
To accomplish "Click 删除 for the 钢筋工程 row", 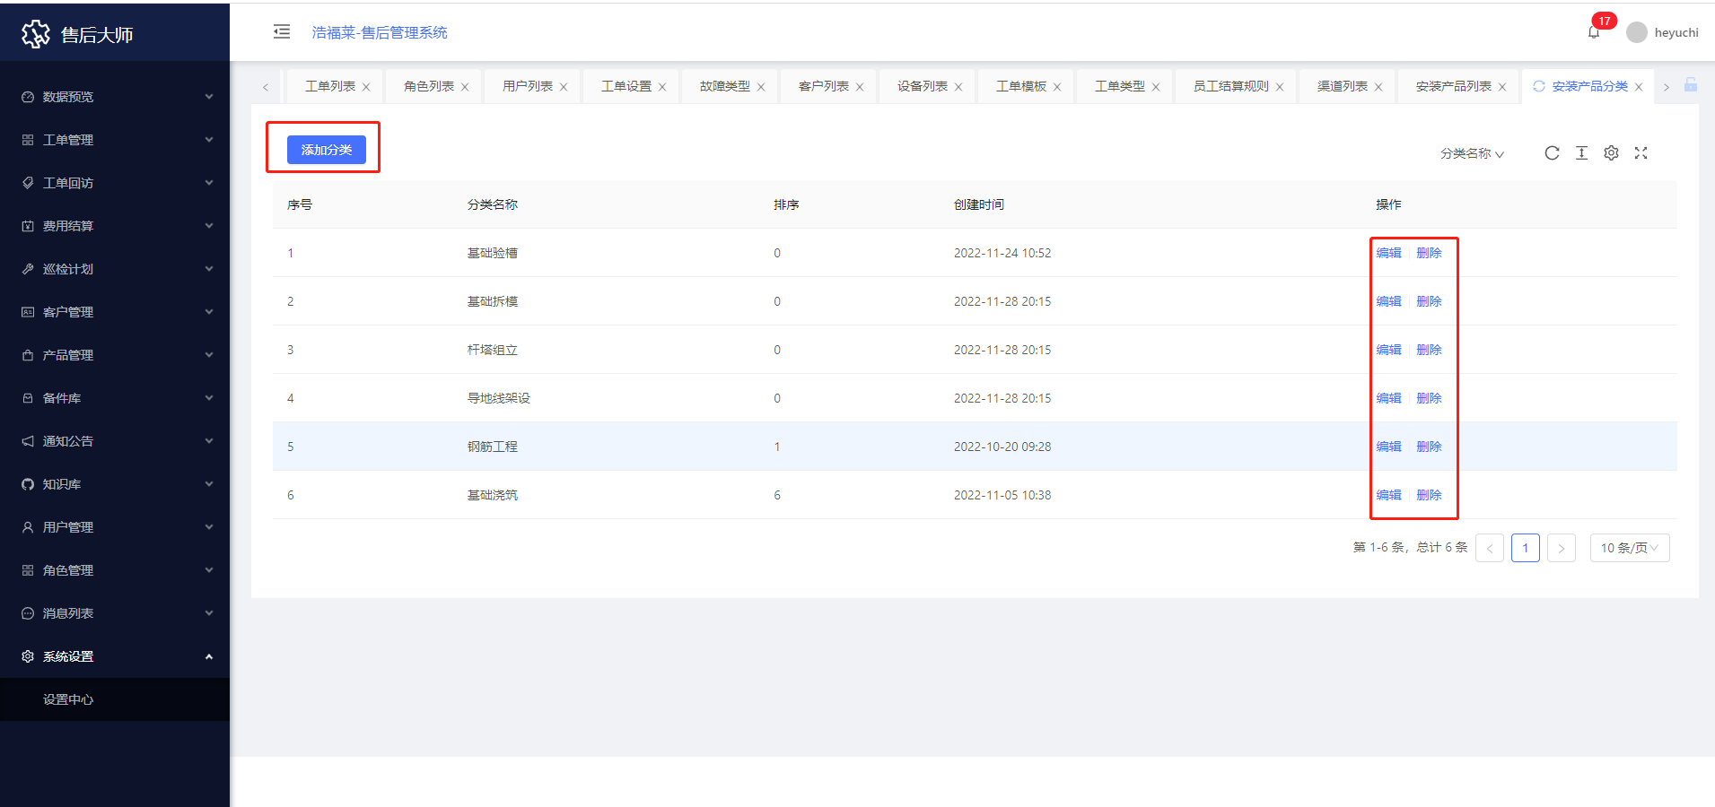I will pos(1429,447).
